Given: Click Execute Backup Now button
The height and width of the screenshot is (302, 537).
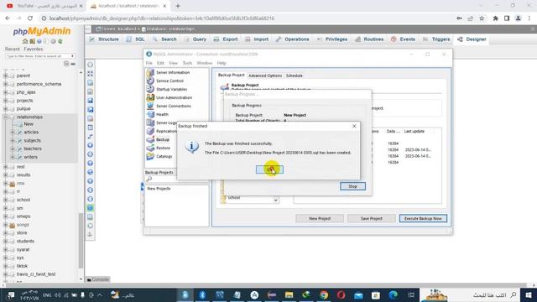Looking at the screenshot, I should click(423, 218).
